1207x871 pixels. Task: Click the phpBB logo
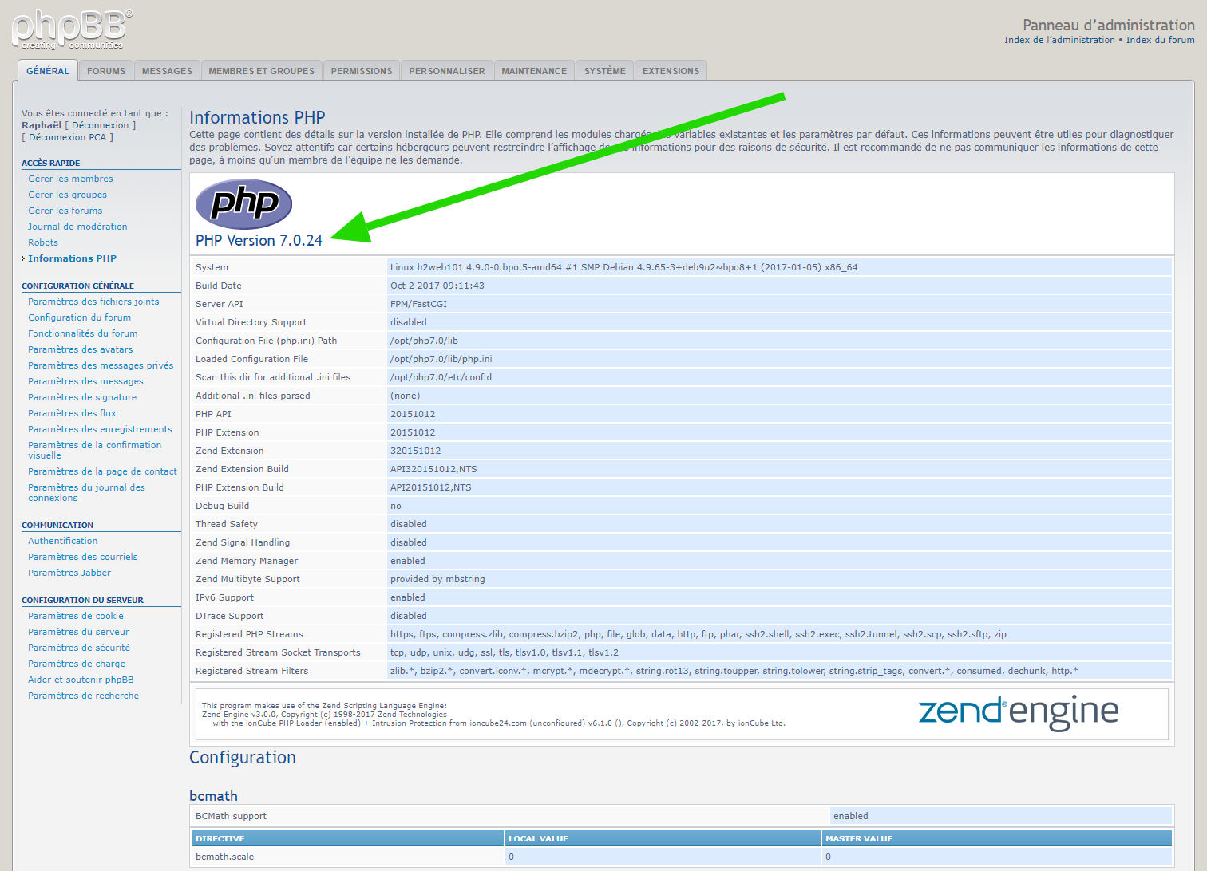[x=72, y=30]
